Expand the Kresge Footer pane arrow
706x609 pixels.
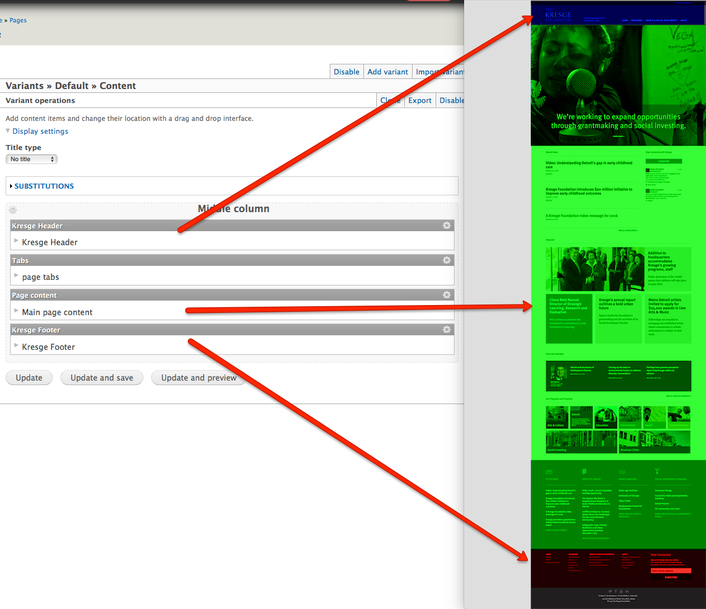pos(16,346)
